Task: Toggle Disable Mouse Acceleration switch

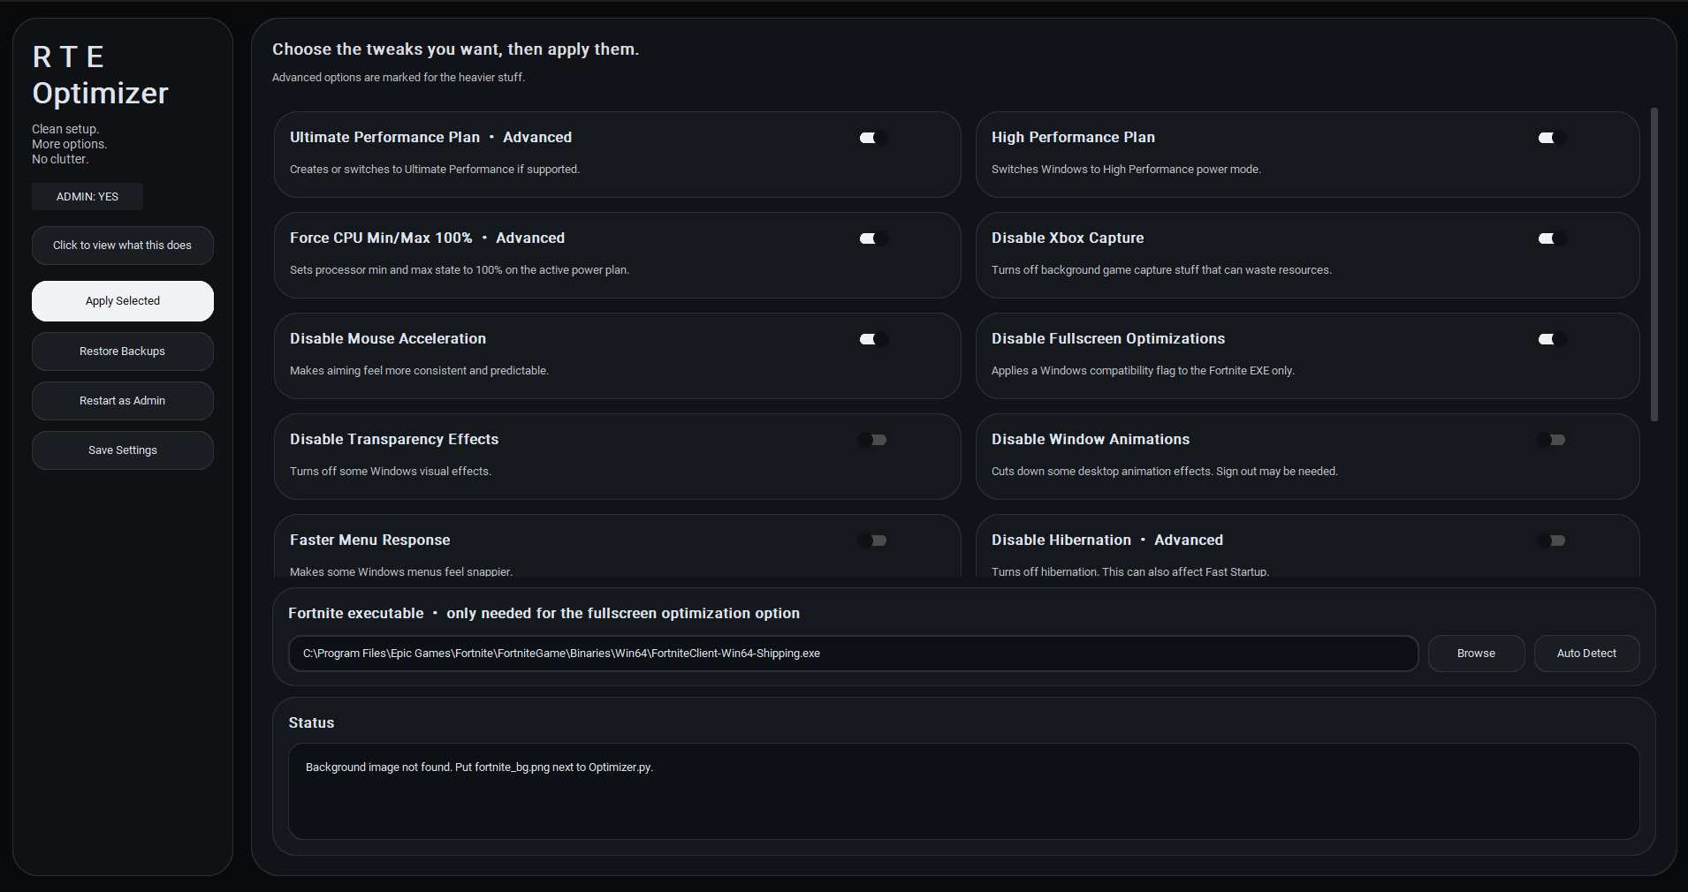Action: (873, 339)
